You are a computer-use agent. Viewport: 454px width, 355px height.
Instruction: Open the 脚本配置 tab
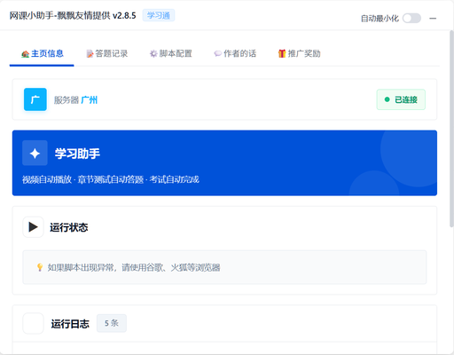coord(171,53)
